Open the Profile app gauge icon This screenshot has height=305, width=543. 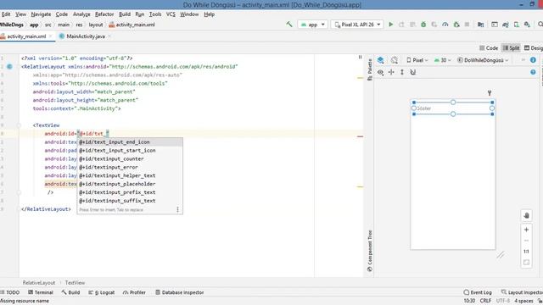click(445, 25)
